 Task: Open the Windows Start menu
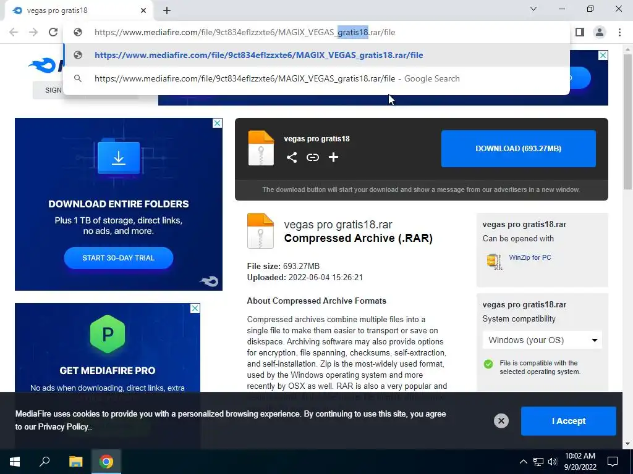point(15,462)
